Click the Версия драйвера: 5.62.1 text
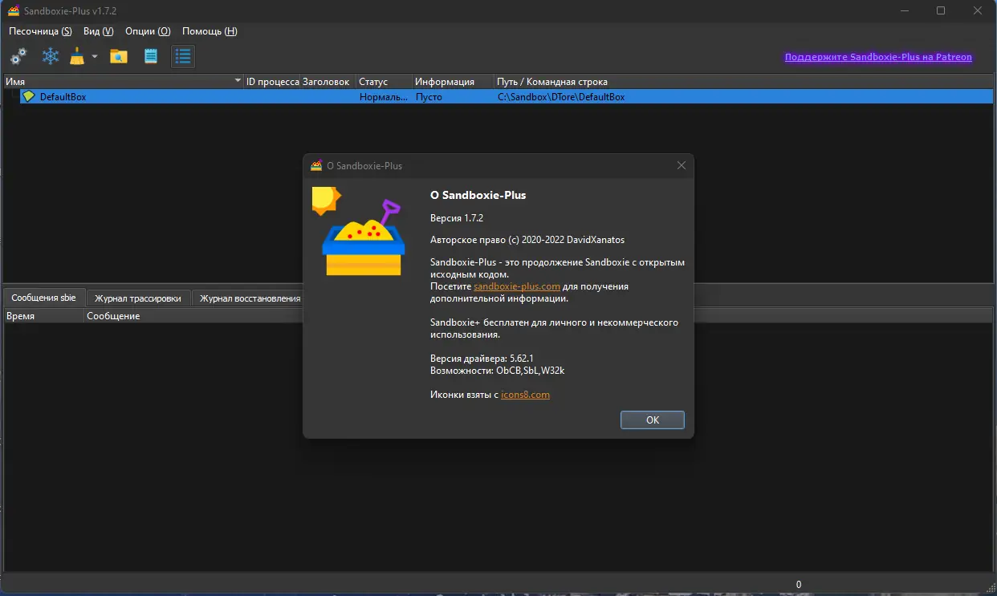This screenshot has width=997, height=596. pos(482,358)
